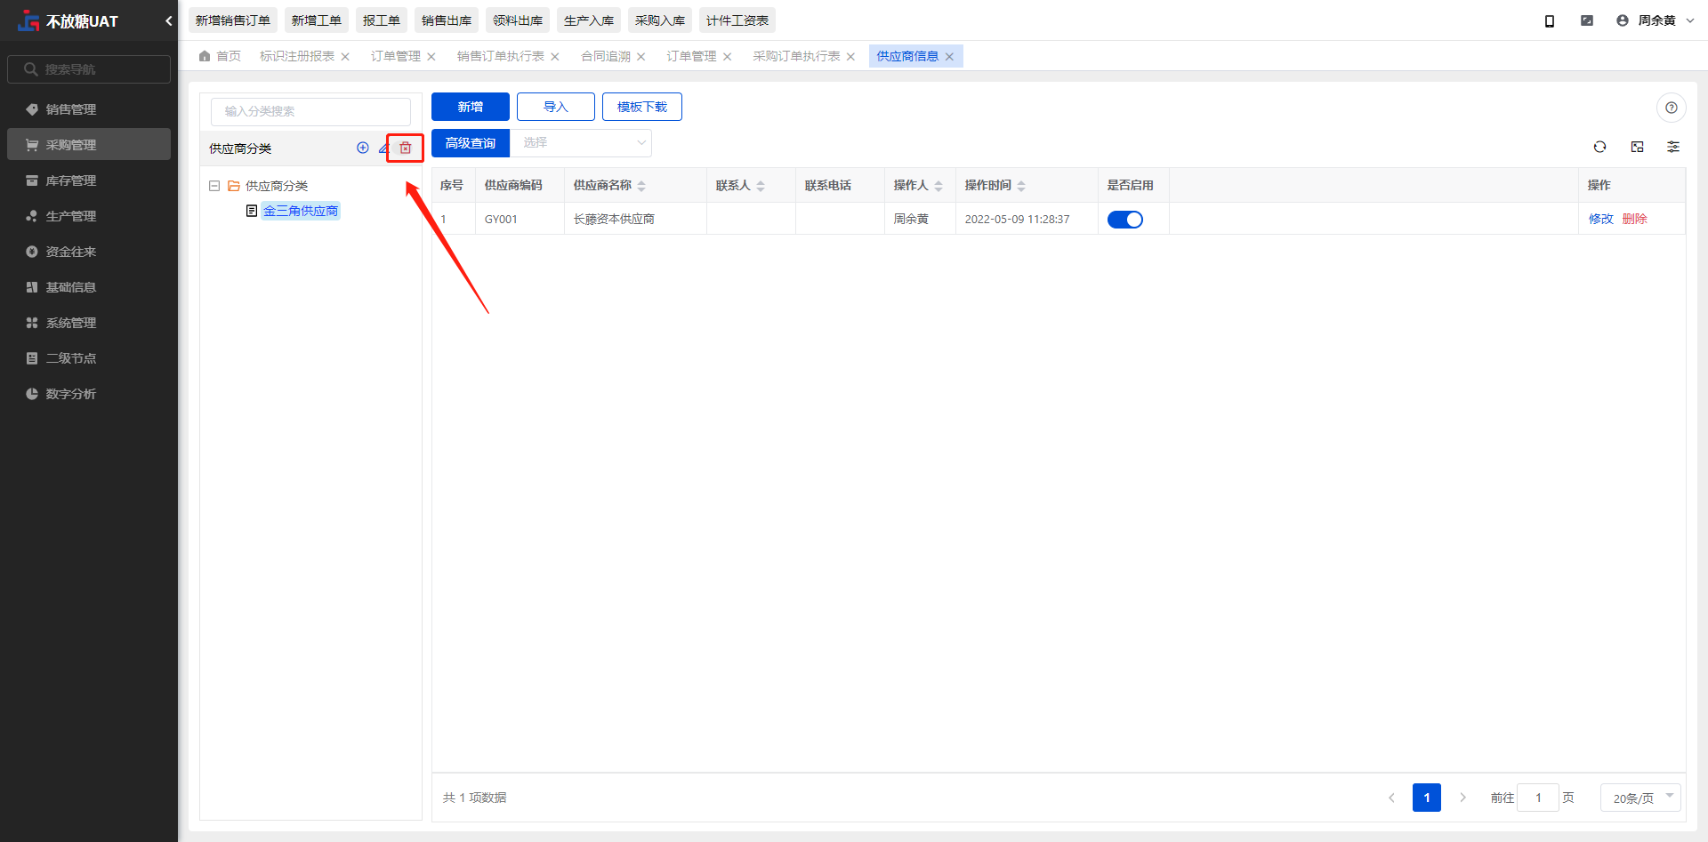The height and width of the screenshot is (842, 1708).
Task: Open 数字分析 in the sidebar
Action: click(88, 393)
